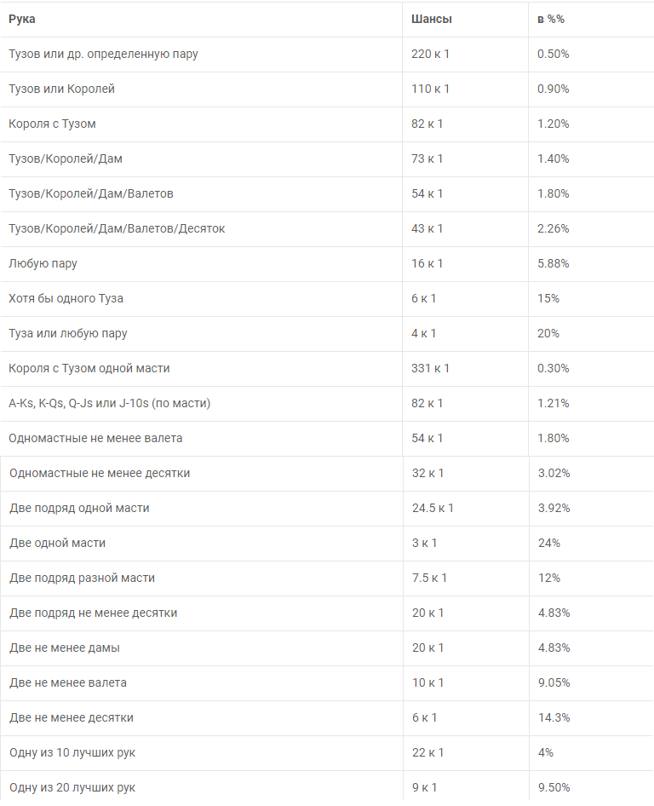The height and width of the screenshot is (806, 654).
Task: Select the 'Одну из 20 лучших рук' cell
Action: (x=72, y=787)
